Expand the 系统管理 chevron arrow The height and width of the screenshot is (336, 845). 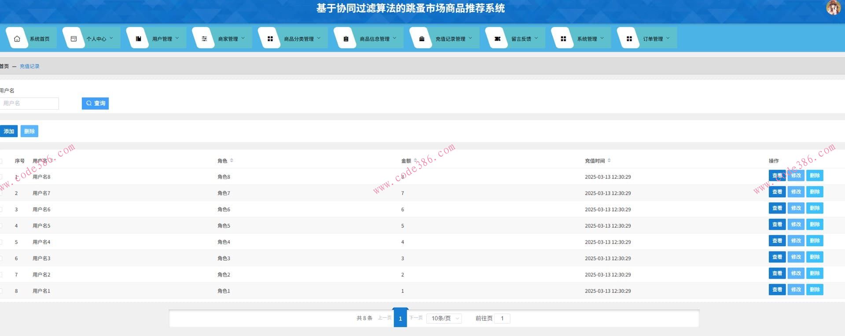(602, 38)
